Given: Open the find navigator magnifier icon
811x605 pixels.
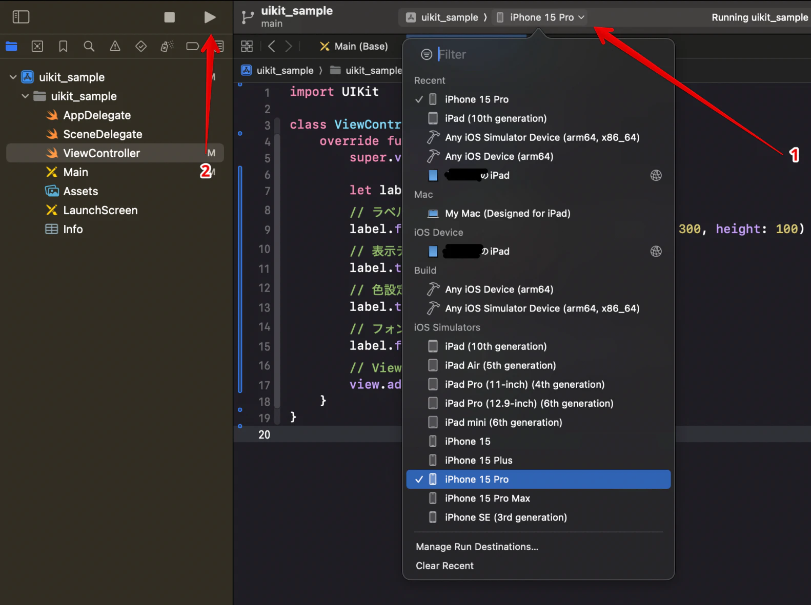Looking at the screenshot, I should tap(89, 47).
